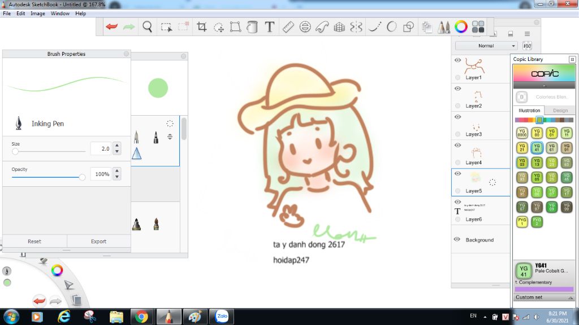579x325 pixels.
Task: Close the Brush Properties panel
Action: click(126, 54)
